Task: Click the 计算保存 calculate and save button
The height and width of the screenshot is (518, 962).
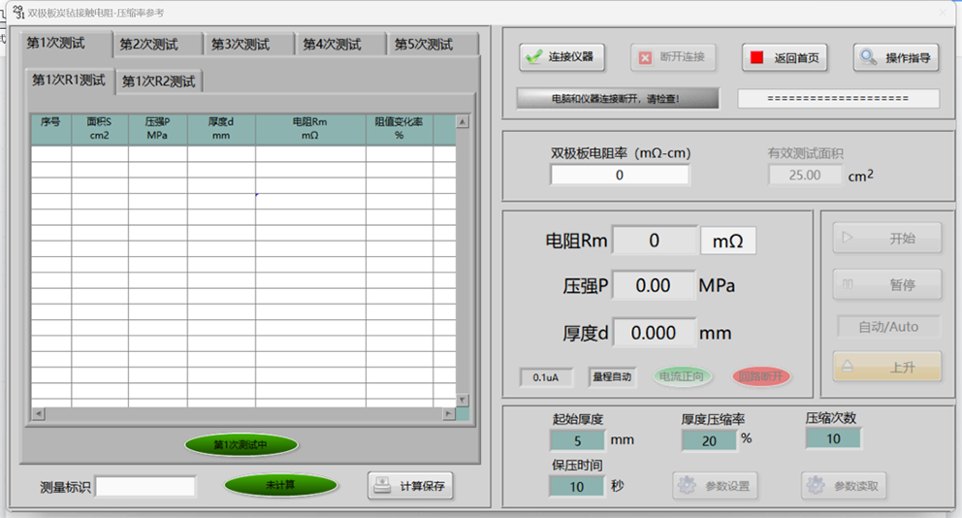Action: 410,486
